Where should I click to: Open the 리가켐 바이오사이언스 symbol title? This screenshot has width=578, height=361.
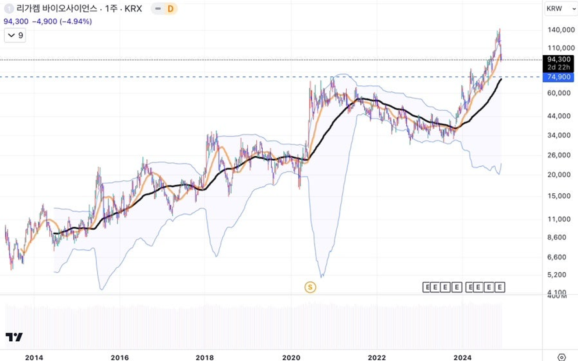tap(79, 8)
